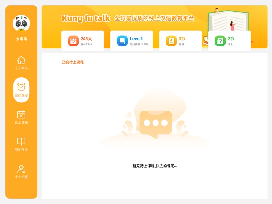This screenshot has height=204, width=272.
Task: Click the 全球最优质的线上汉语教育平台 slogan
Action: (154, 19)
